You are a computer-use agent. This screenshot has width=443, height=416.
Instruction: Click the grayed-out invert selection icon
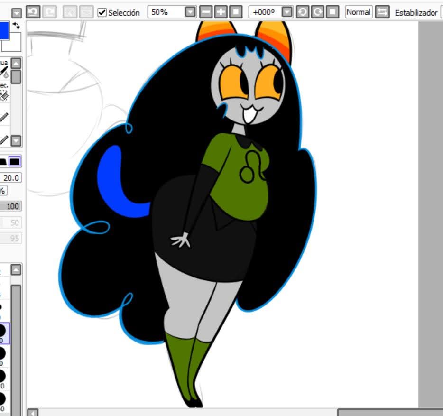tap(86, 12)
